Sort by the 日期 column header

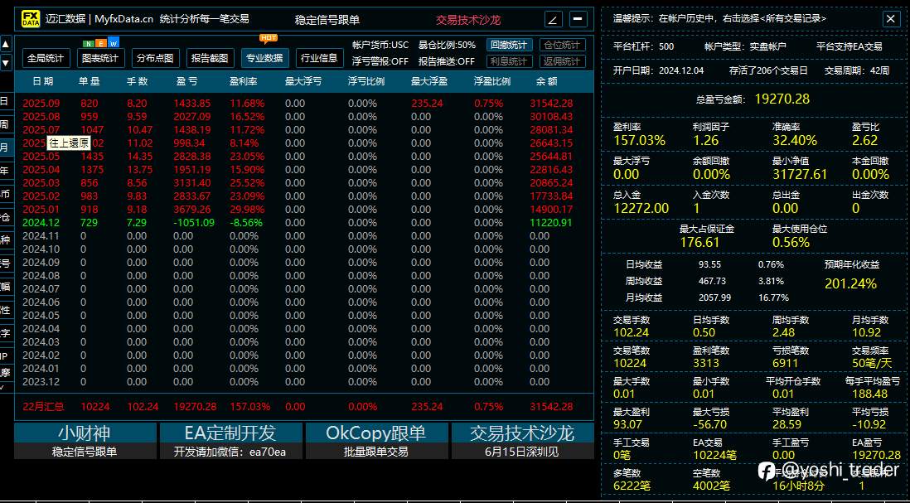pos(43,82)
